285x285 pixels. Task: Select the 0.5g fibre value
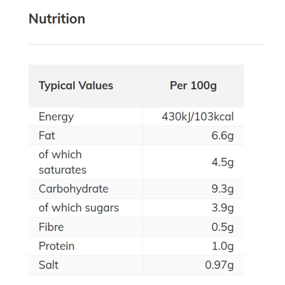pos(222,227)
